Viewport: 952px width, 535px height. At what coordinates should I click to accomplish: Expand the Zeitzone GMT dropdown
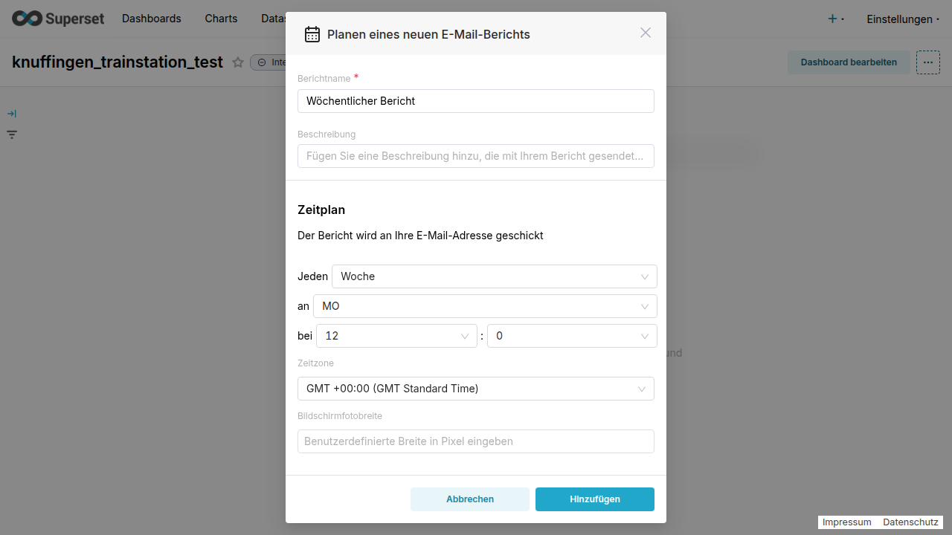point(475,389)
